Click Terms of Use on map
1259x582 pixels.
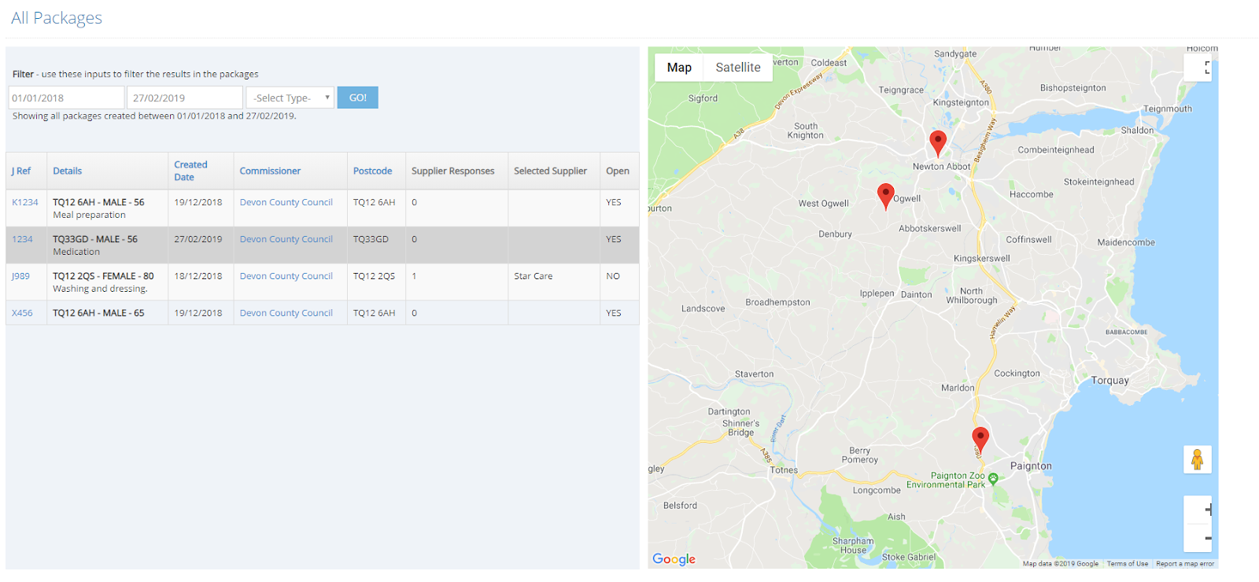1127,563
